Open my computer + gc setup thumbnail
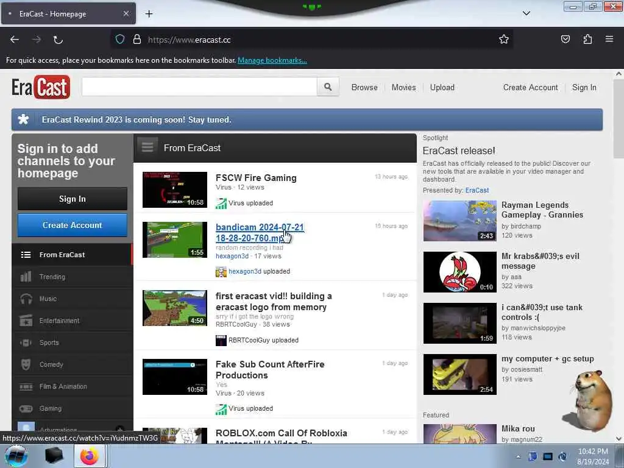Image resolution: width=624 pixels, height=468 pixels. pyautogui.click(x=459, y=375)
